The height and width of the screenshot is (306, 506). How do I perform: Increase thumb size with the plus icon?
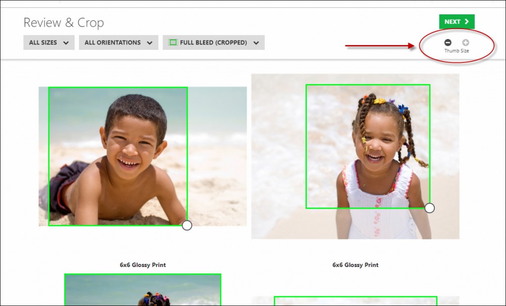point(465,42)
